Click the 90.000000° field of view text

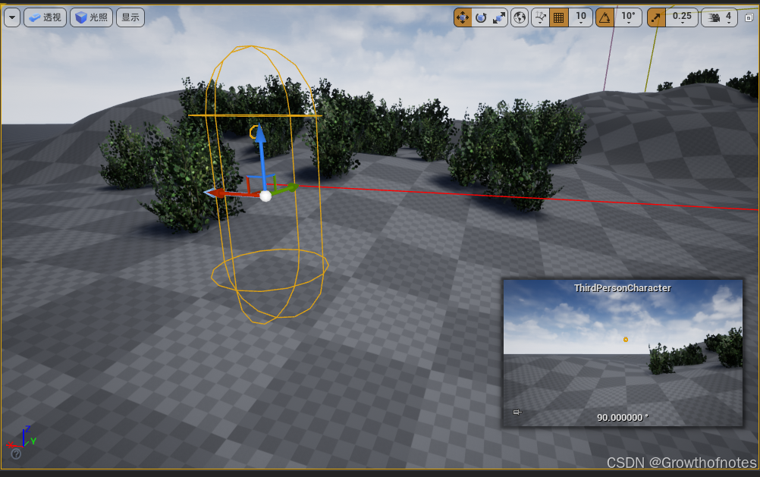point(623,417)
